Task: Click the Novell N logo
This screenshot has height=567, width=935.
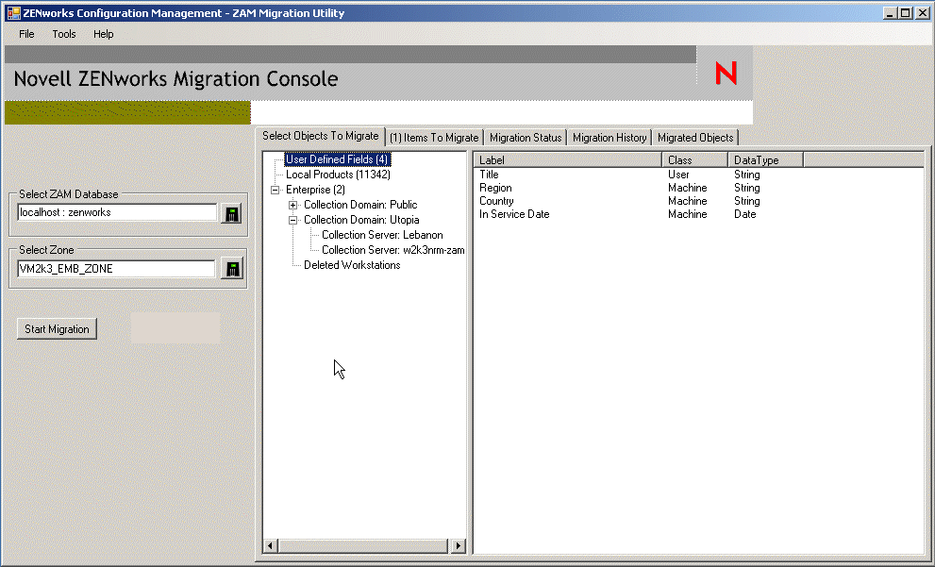Action: [x=726, y=74]
